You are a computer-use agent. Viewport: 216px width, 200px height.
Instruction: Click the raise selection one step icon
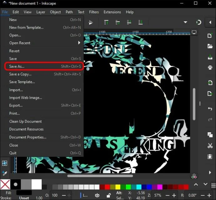pyautogui.click(x=117, y=22)
